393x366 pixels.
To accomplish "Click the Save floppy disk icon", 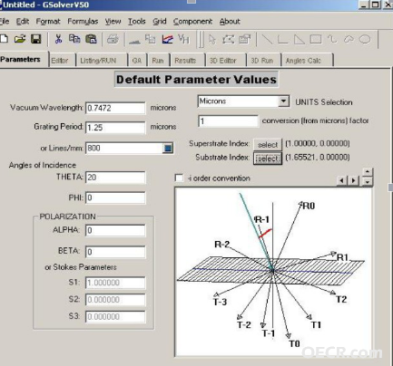I will click(x=36, y=39).
